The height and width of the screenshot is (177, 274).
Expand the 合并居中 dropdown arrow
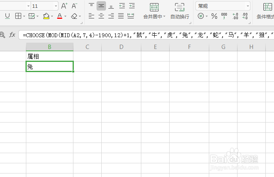[x=164, y=16]
